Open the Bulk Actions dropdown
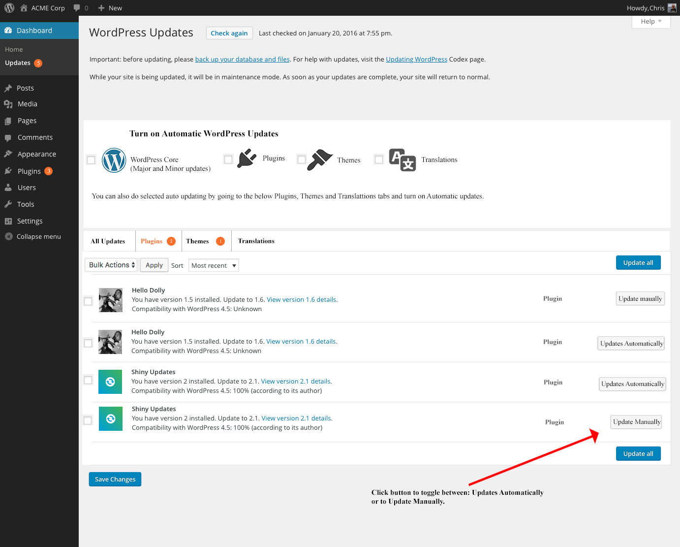This screenshot has height=547, width=680. 110,264
